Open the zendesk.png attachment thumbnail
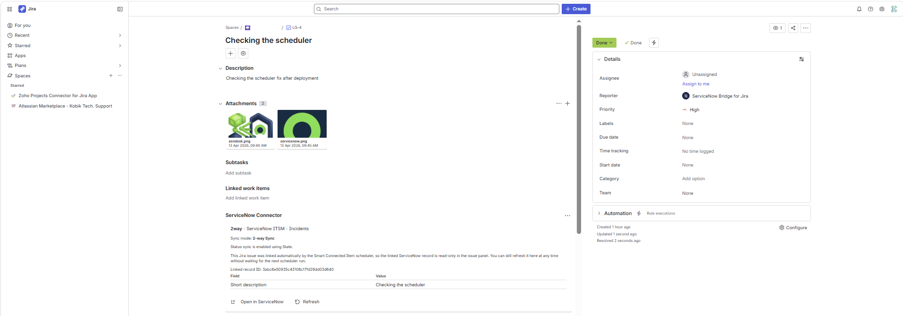903x316 pixels. 251,129
